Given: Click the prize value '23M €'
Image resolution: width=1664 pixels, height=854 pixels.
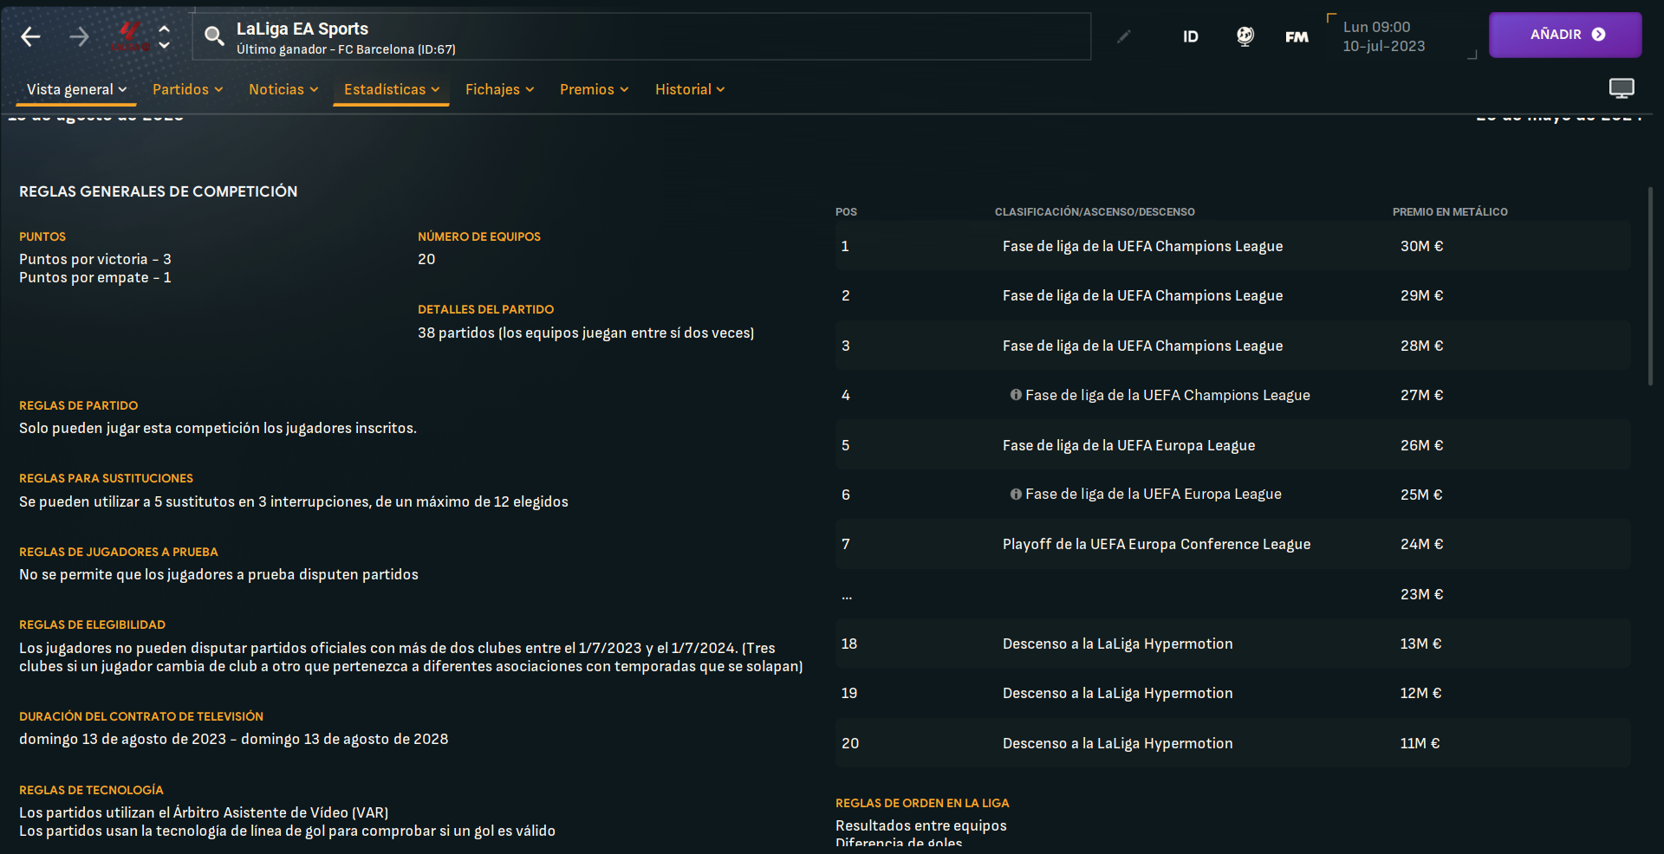Looking at the screenshot, I should tap(1421, 594).
